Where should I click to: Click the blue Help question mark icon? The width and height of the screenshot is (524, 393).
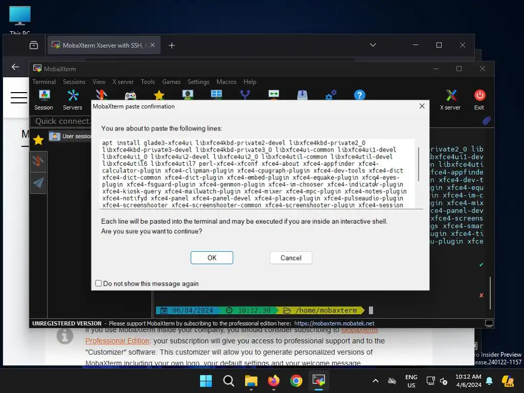coord(360,95)
